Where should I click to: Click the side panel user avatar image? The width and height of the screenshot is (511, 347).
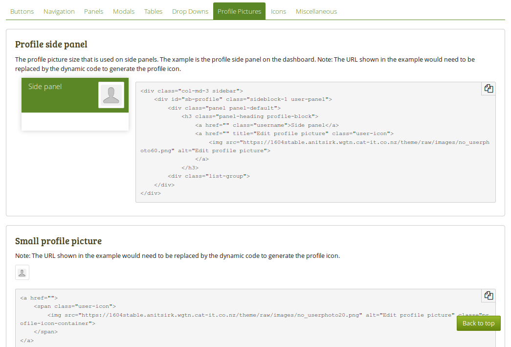coord(111,95)
